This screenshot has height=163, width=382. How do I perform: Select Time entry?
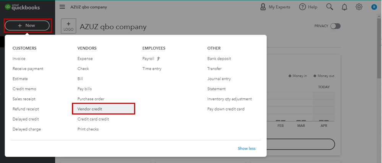(152, 69)
